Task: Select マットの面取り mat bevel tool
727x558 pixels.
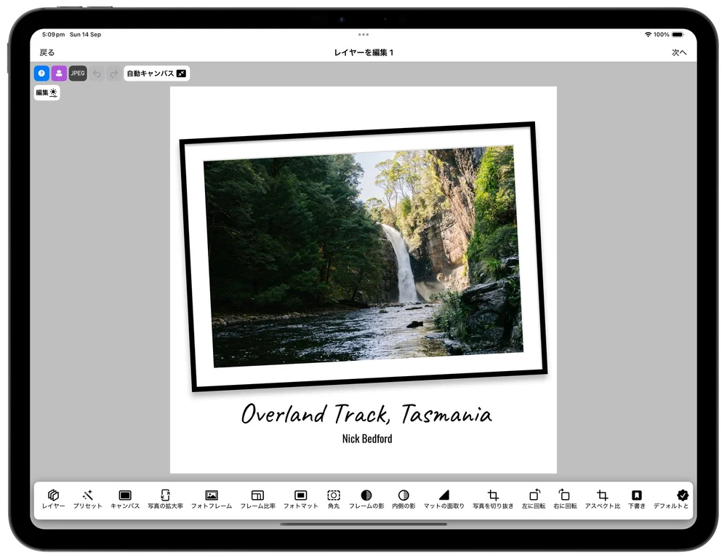Action: tap(444, 499)
